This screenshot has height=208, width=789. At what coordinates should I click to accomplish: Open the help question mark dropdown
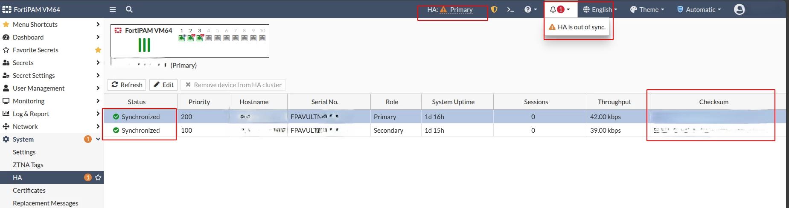530,9
